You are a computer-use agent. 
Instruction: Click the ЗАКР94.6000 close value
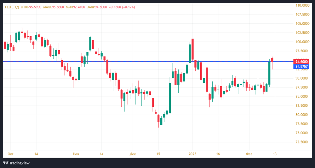point(97,7)
